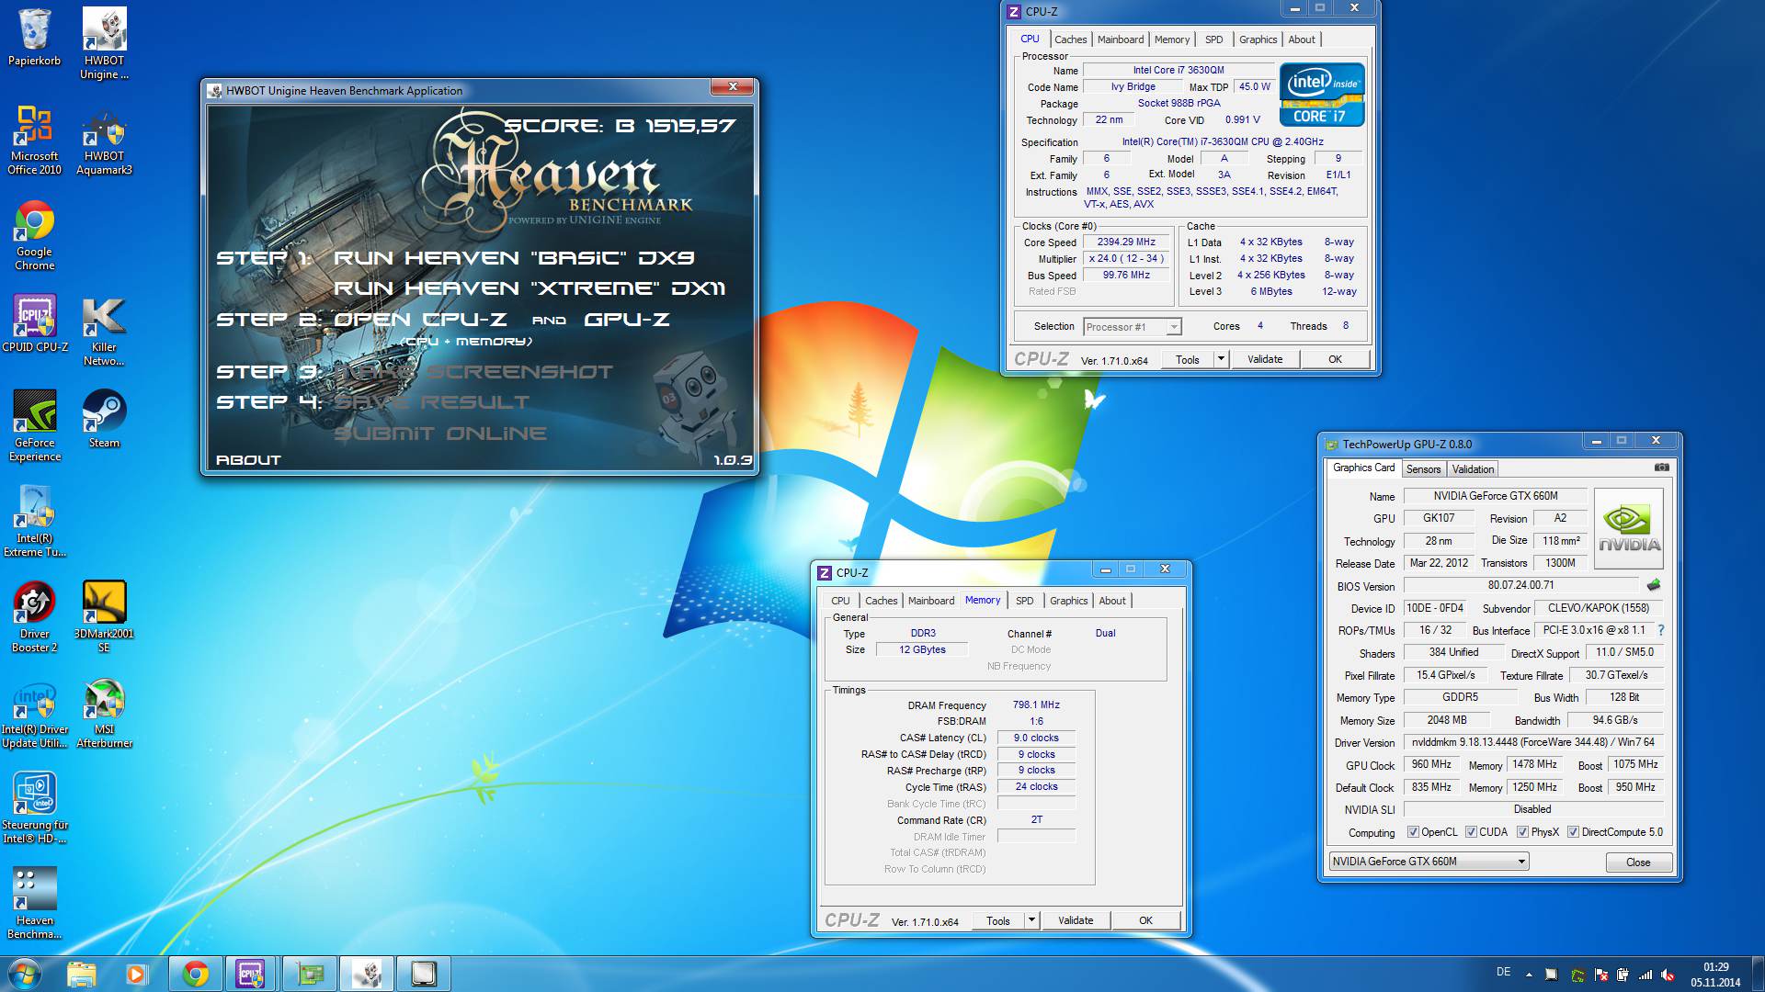Click About in Heaven Benchmark window

coord(248,460)
